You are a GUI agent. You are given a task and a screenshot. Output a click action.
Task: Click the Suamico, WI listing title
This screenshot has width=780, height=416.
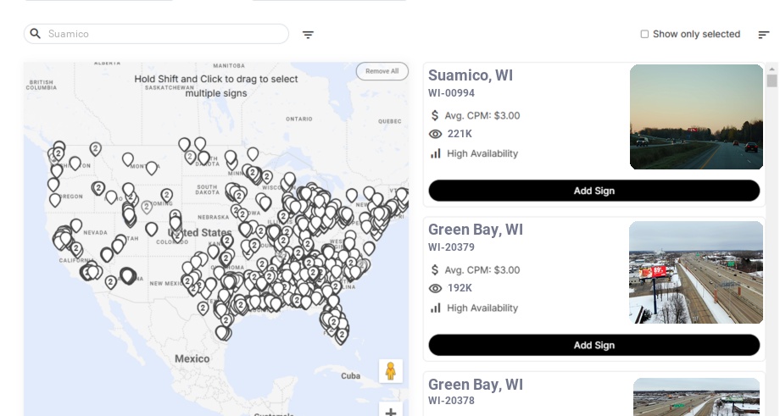[471, 75]
